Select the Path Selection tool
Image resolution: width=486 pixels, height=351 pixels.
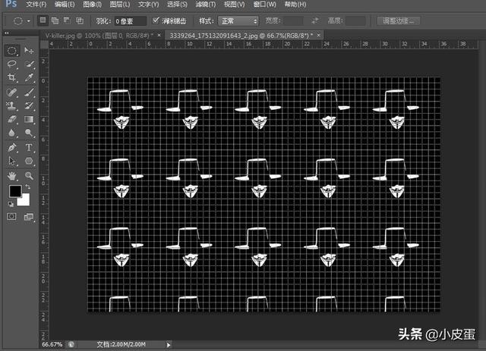pos(12,161)
